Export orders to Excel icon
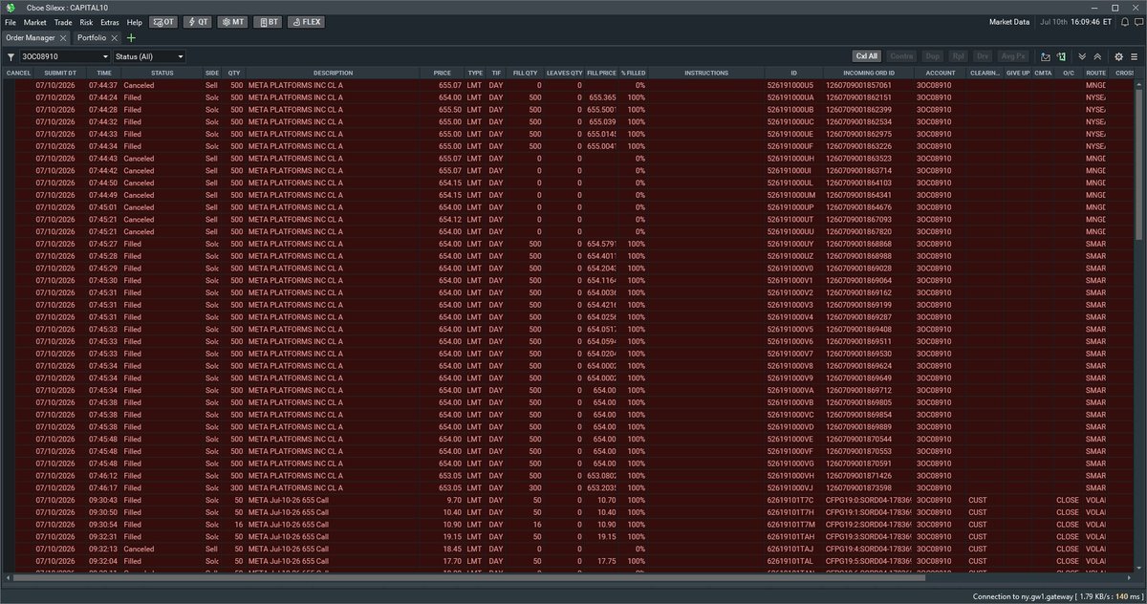This screenshot has height=604, width=1147. point(1061,57)
